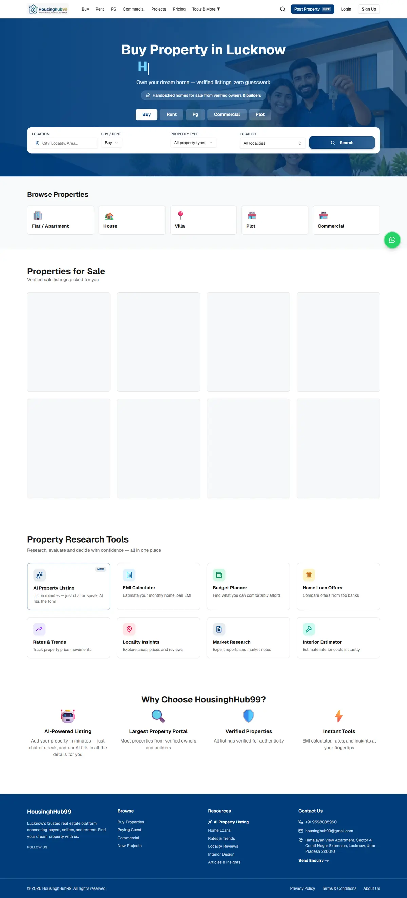The image size is (407, 898).
Task: Click Send Enquiry link in footer
Action: click(313, 860)
